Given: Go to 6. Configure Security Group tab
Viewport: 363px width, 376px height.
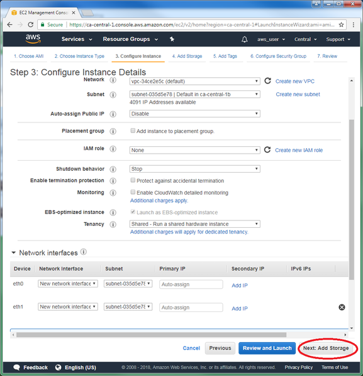Looking at the screenshot, I should (x=278, y=56).
